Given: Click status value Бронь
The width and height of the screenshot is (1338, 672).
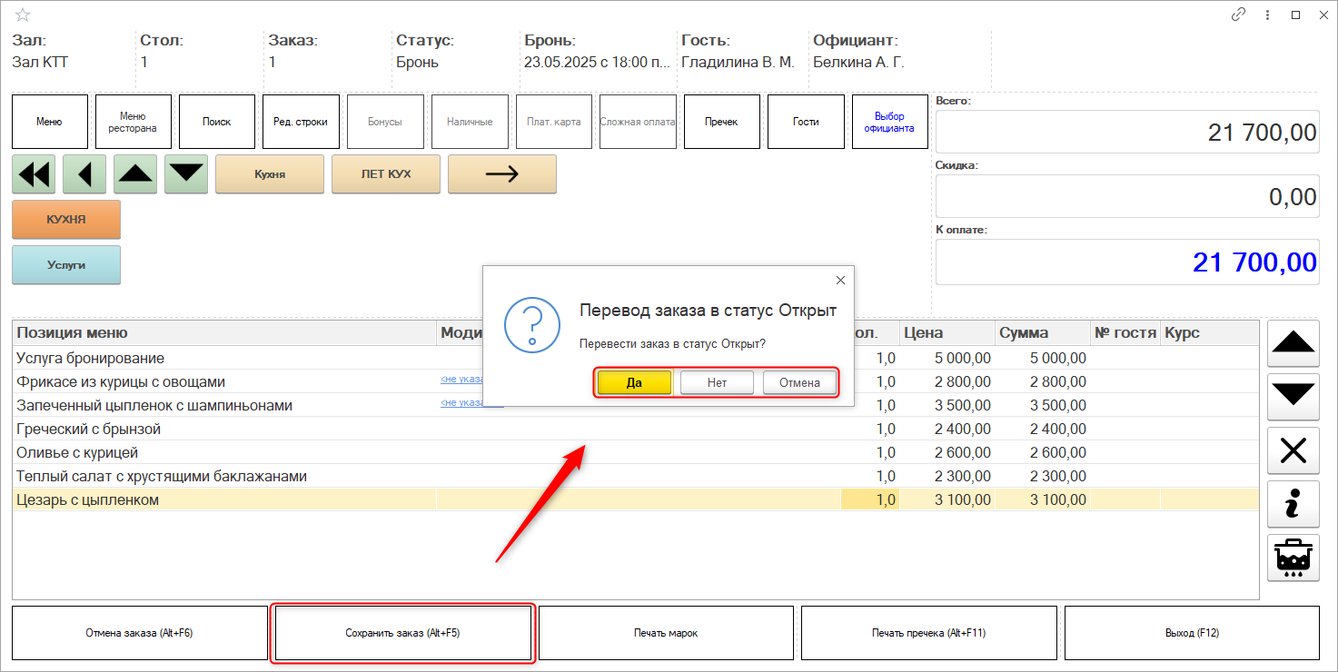Looking at the screenshot, I should click(x=417, y=63).
